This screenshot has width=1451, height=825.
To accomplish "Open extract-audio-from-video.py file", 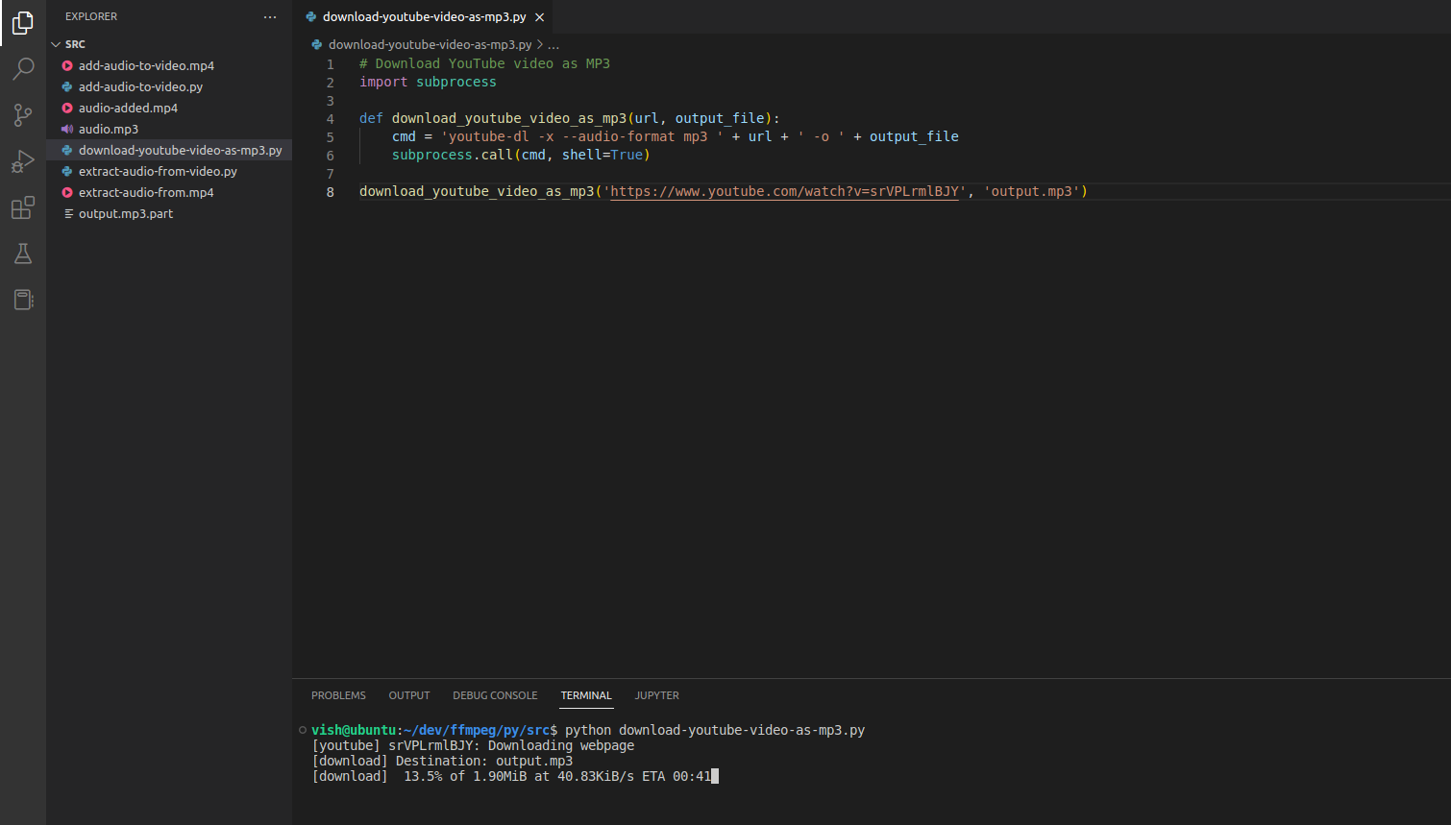I will [x=158, y=171].
